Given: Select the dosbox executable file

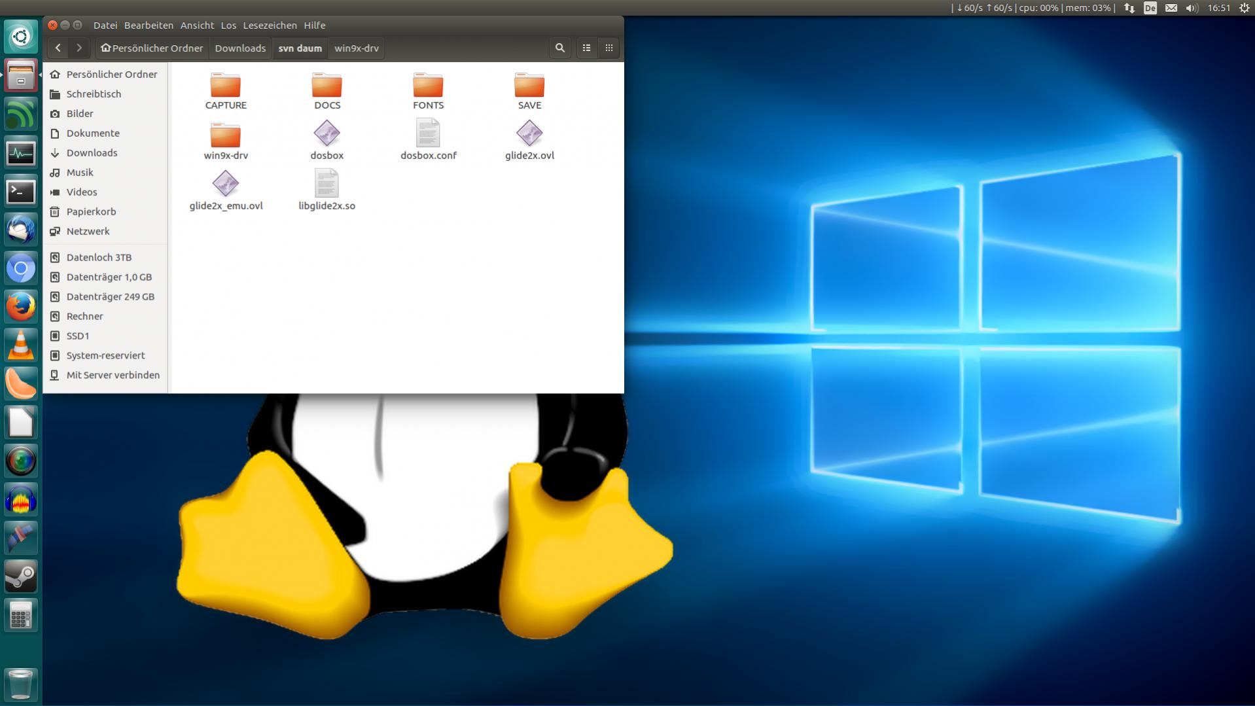Looking at the screenshot, I should (327, 140).
